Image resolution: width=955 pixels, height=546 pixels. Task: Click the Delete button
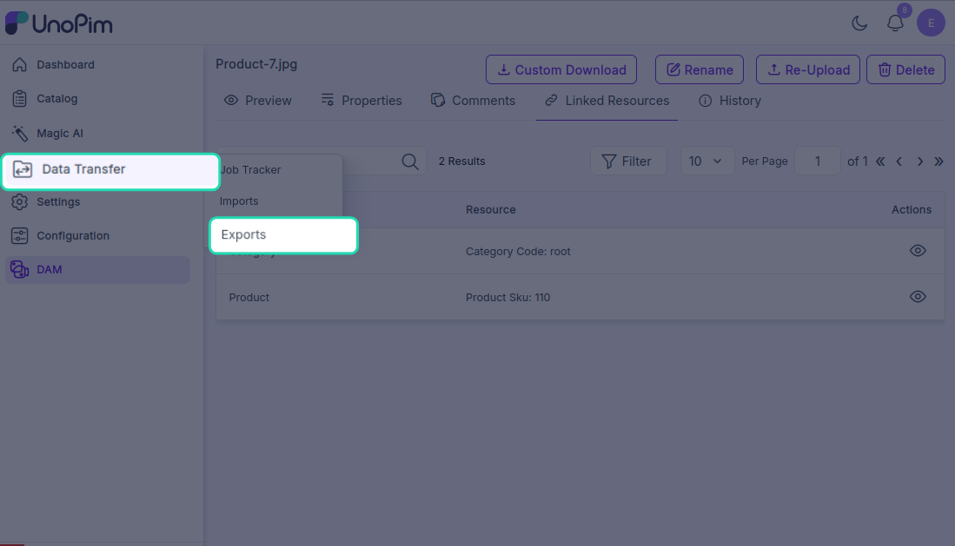click(x=905, y=69)
